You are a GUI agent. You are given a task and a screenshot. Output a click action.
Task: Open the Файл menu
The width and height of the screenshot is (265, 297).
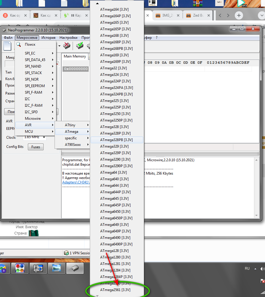pyautogui.click(x=8, y=38)
